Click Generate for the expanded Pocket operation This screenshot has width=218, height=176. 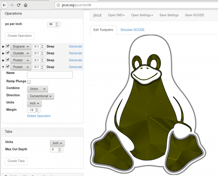pyautogui.click(x=75, y=67)
